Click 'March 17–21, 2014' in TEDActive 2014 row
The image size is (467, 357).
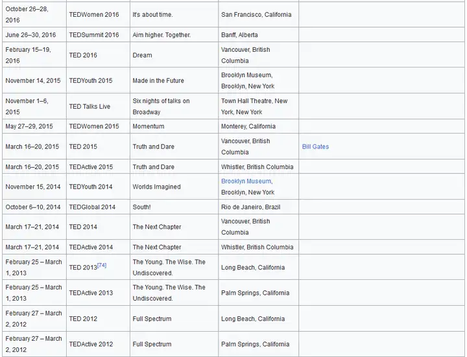click(32, 248)
